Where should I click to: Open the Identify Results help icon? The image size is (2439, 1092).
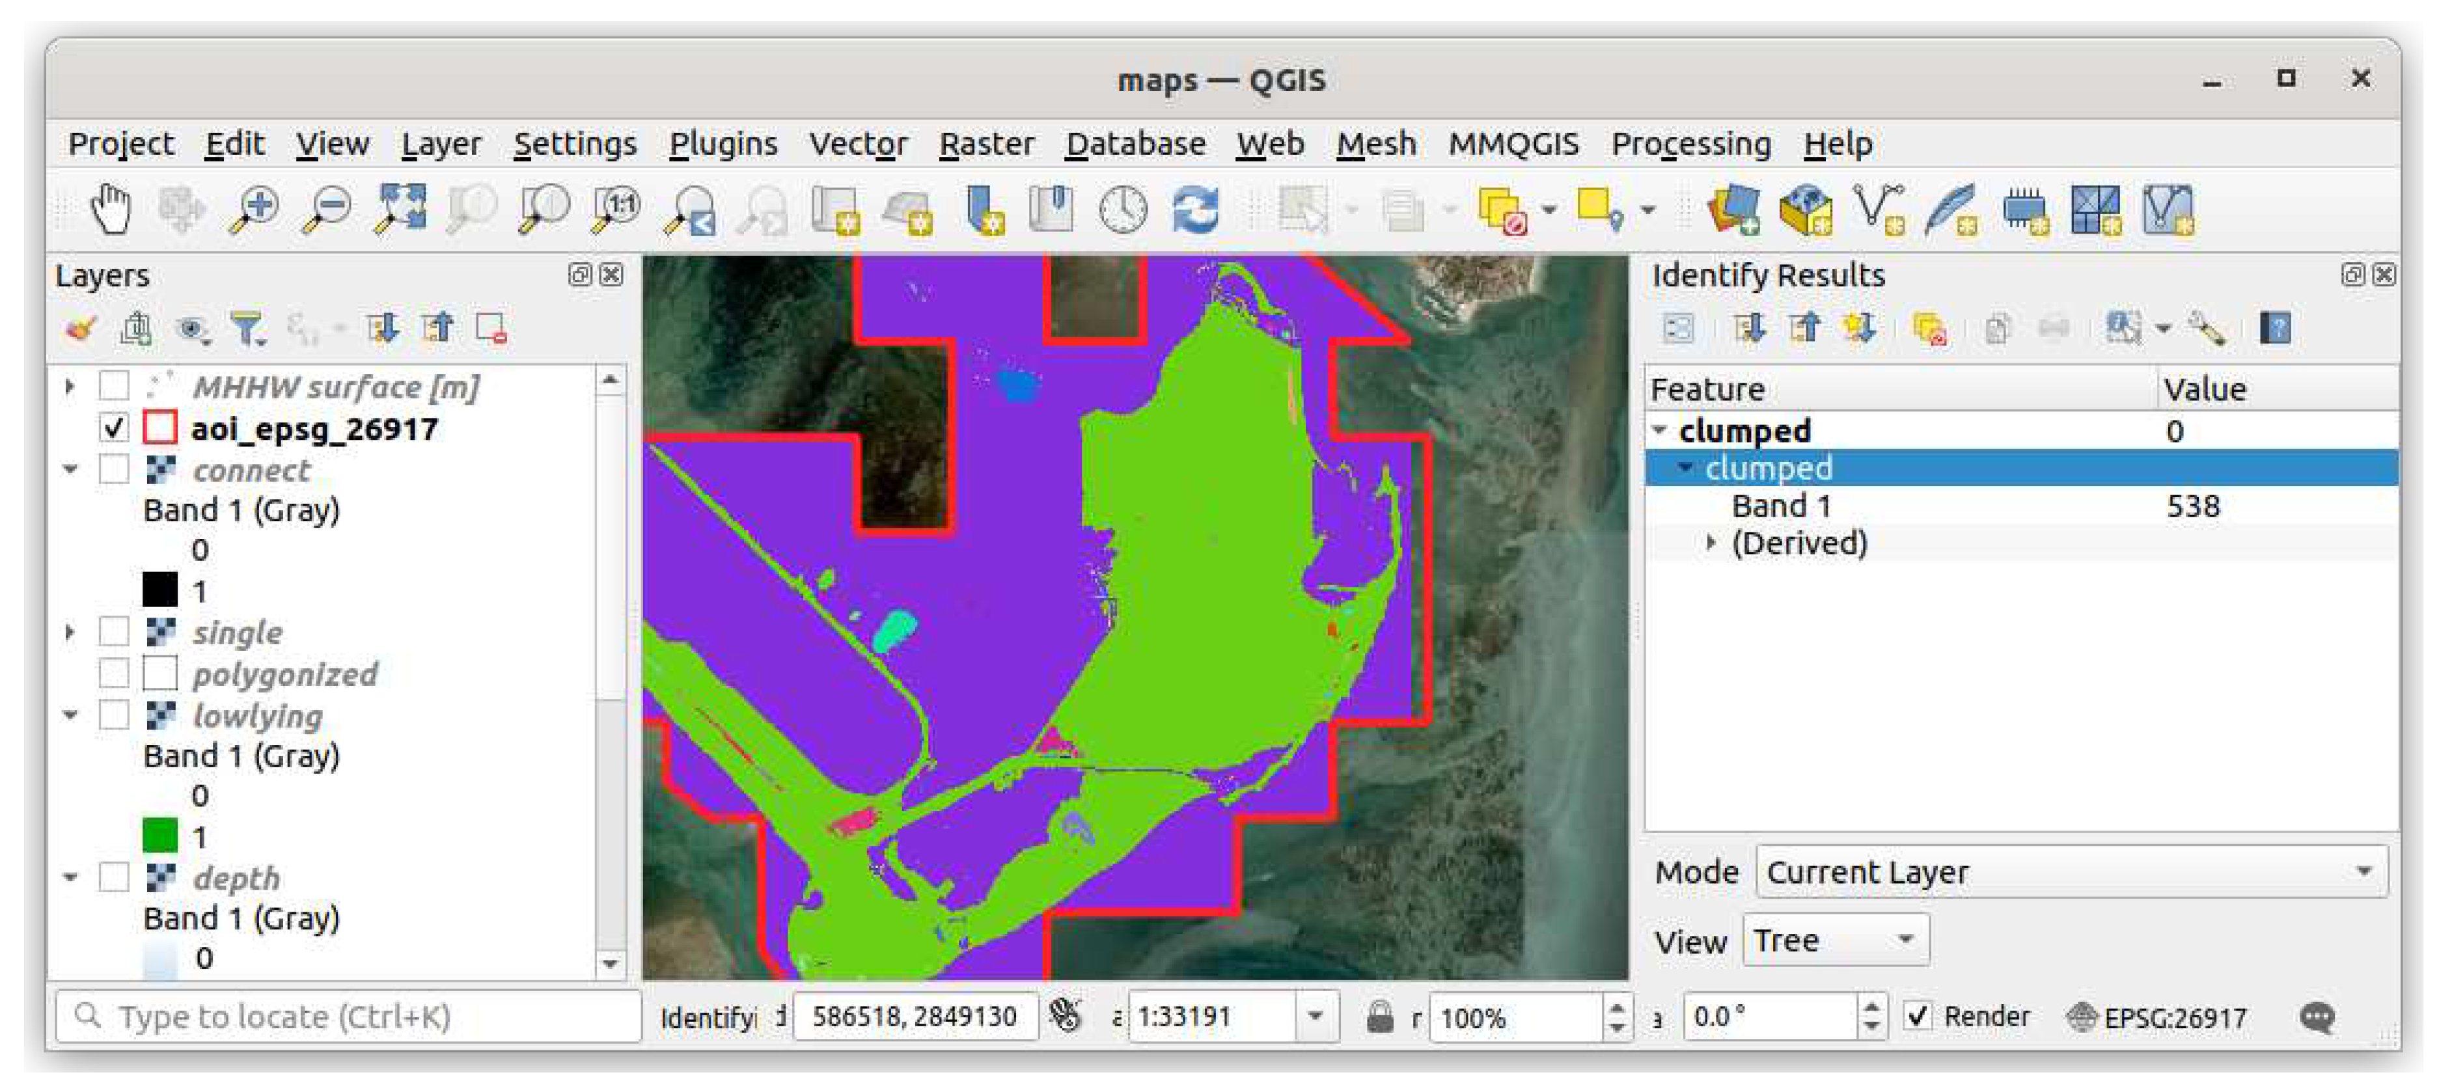(2275, 329)
